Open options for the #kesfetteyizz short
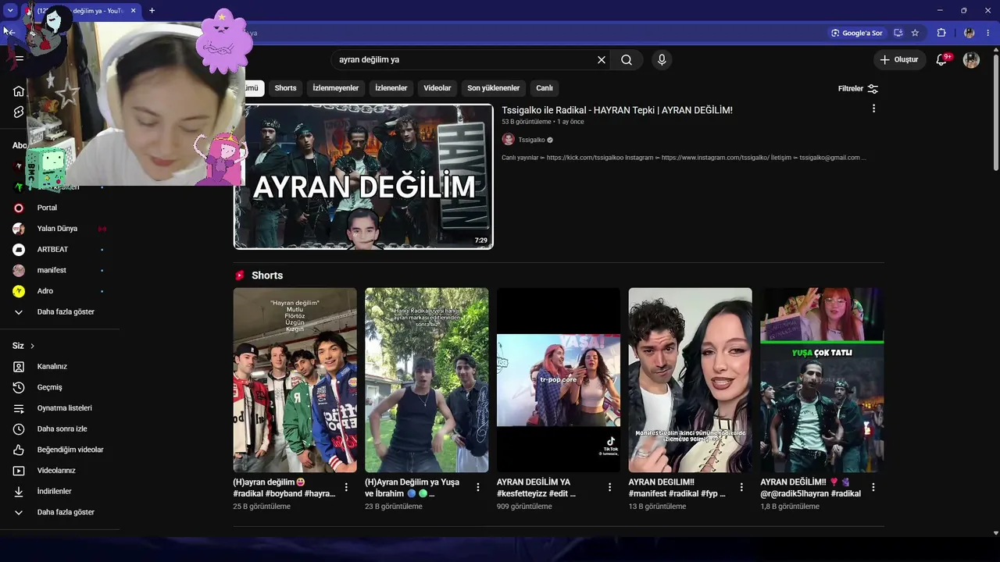 click(610, 487)
